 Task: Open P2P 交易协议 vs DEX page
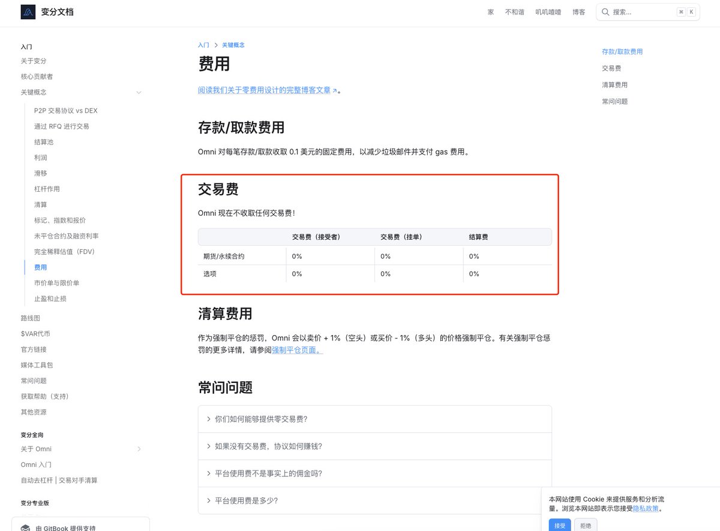[x=66, y=111]
